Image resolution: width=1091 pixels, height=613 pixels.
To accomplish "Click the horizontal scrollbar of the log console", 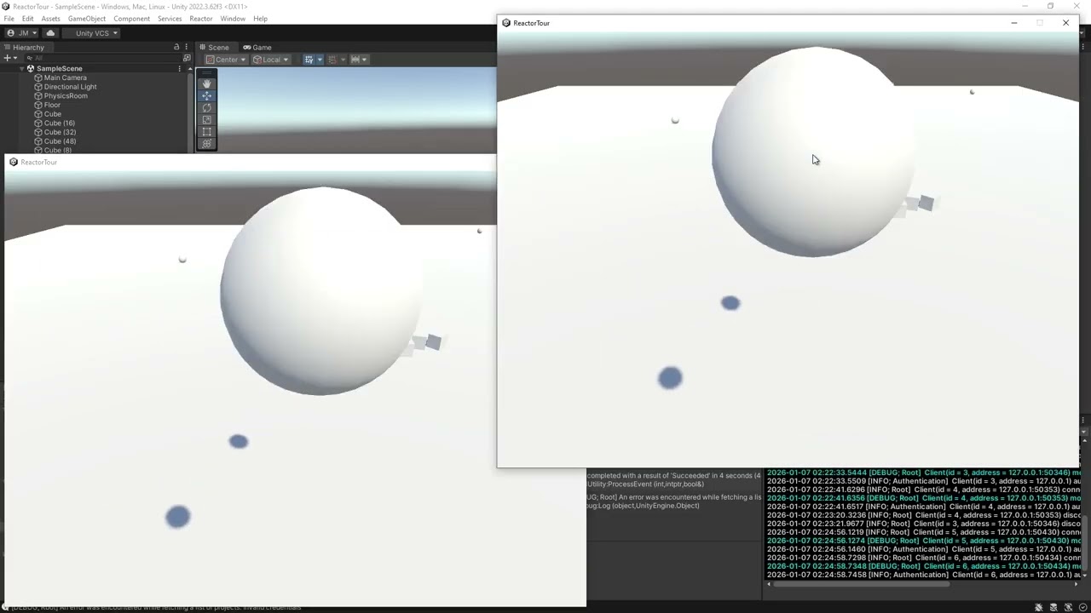I will pos(861,584).
